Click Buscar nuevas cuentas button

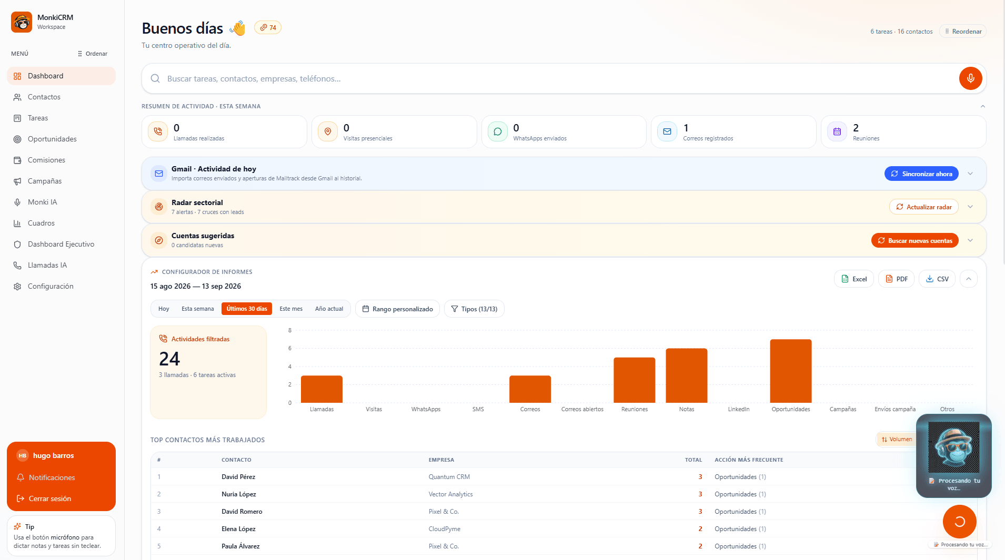point(915,240)
